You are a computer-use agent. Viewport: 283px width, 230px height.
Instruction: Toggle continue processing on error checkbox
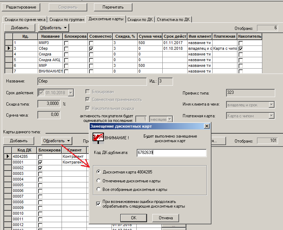[98, 204]
